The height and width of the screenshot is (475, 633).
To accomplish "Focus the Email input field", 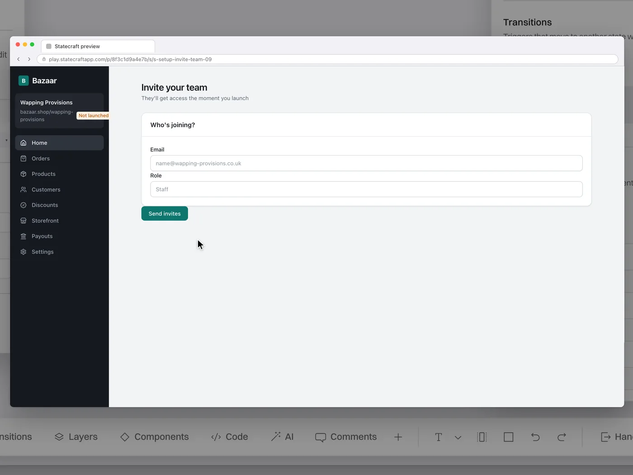I will click(x=366, y=163).
